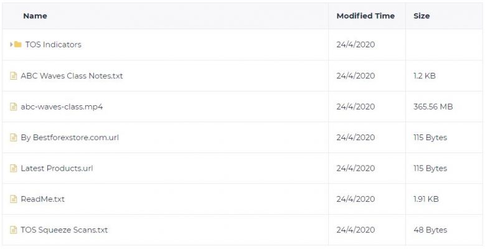The width and height of the screenshot is (485, 249).
Task: Click file icon beside ReadMe.txt
Action: click(x=13, y=199)
